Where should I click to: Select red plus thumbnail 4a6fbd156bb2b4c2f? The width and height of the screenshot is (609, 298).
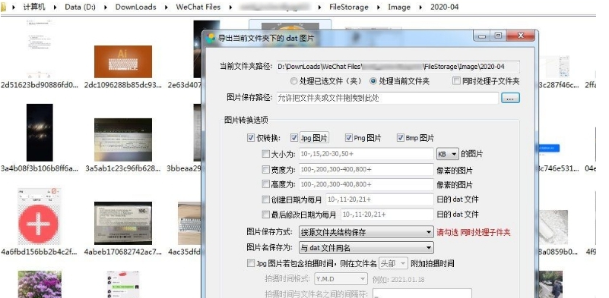39,217
